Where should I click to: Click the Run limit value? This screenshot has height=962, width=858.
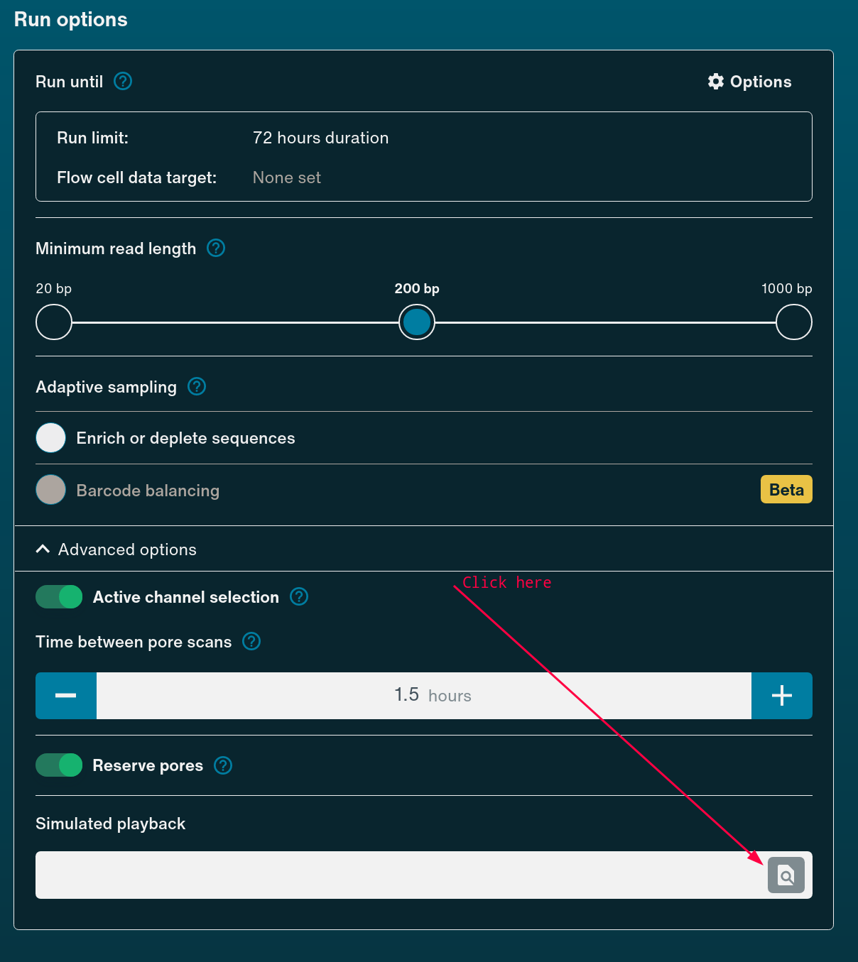(320, 138)
